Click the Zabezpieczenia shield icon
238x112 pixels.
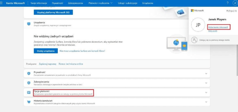coord(29,83)
